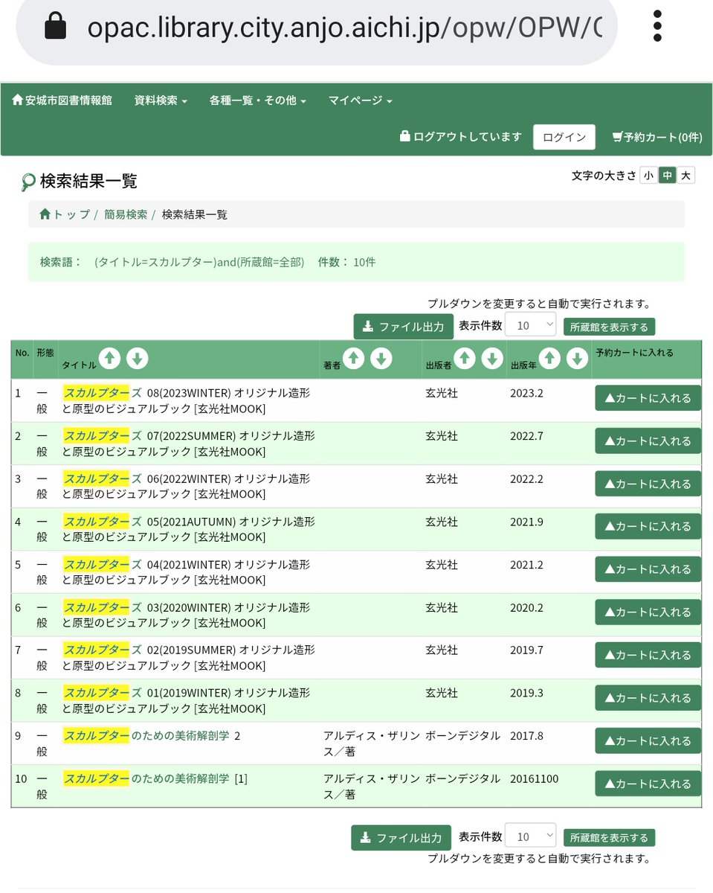Viewport: 713px width, 893px height.
Task: Add item 7 (2019.7) to cart
Action: pos(648,655)
